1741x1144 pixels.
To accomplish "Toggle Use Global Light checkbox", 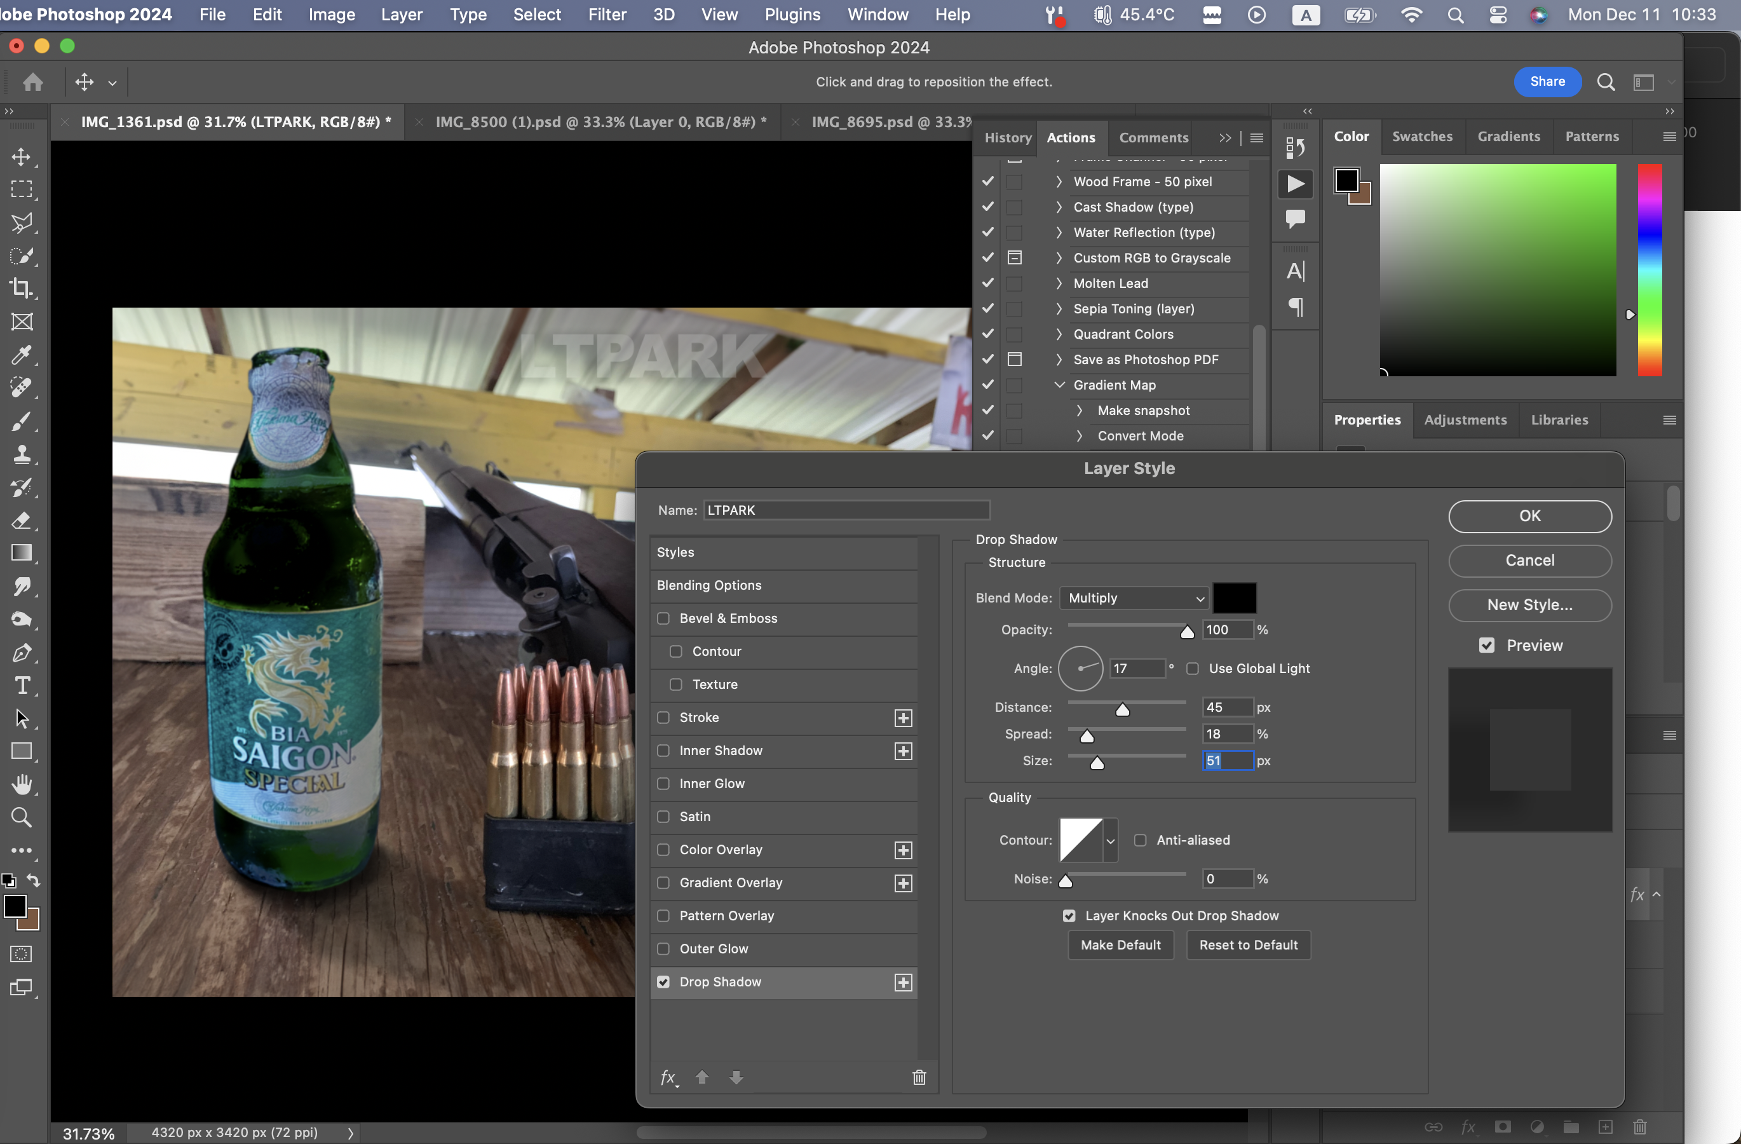I will click(x=1193, y=669).
